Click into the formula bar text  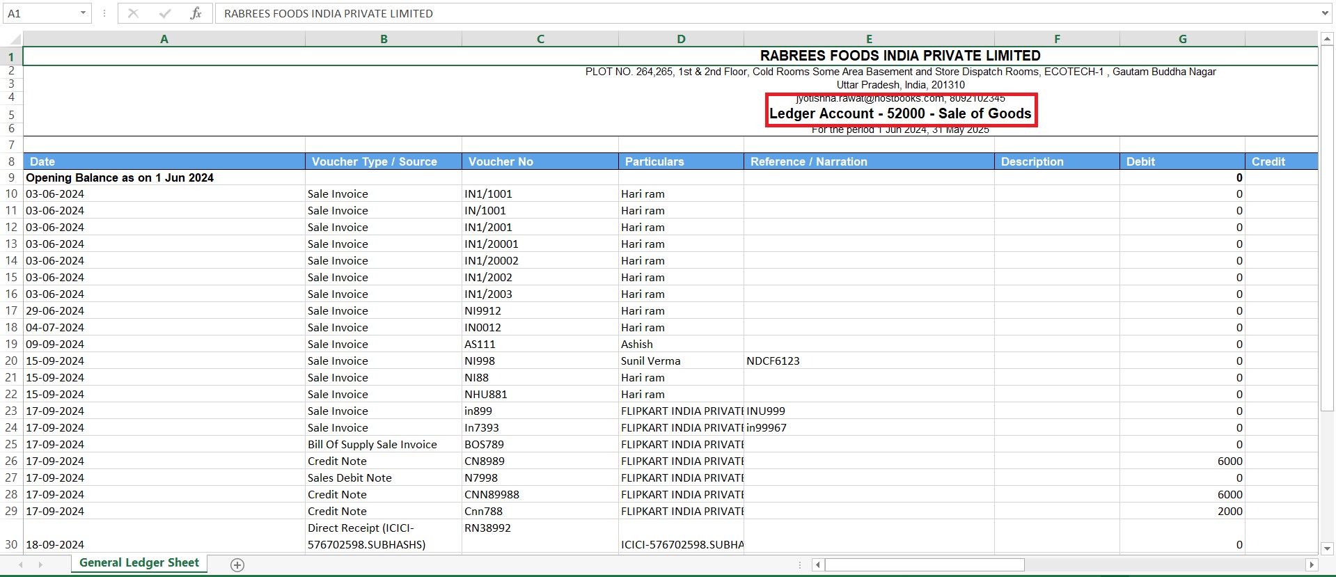(x=766, y=13)
